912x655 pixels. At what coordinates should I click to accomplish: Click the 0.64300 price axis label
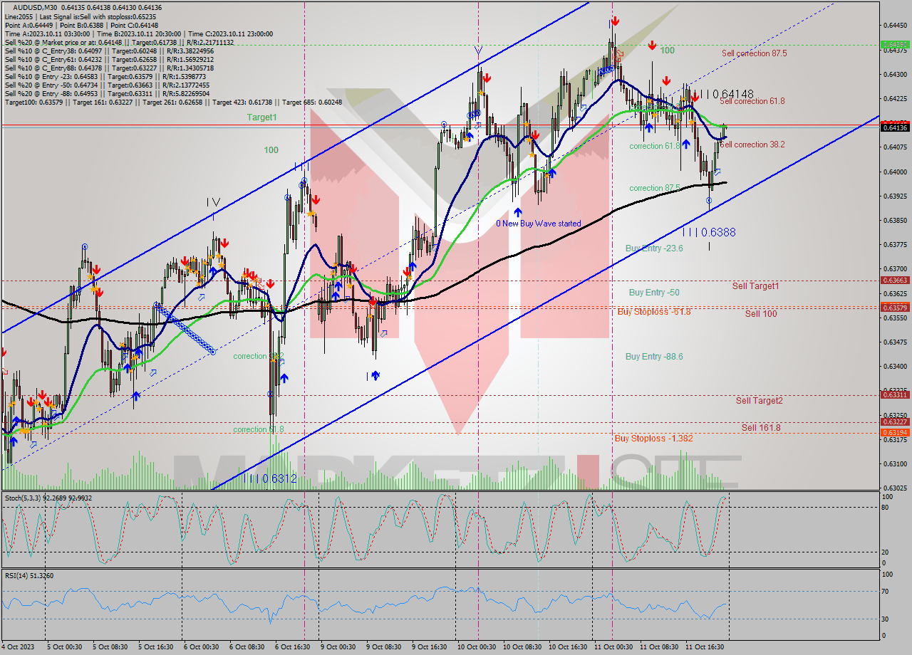[895, 75]
